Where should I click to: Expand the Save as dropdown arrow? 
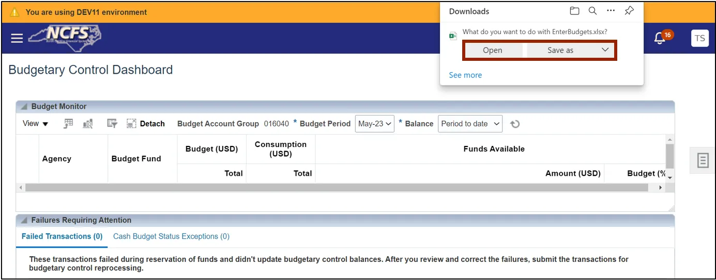tap(605, 50)
